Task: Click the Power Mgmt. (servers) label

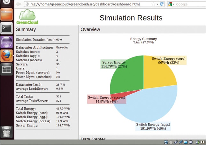Action: [33, 72]
